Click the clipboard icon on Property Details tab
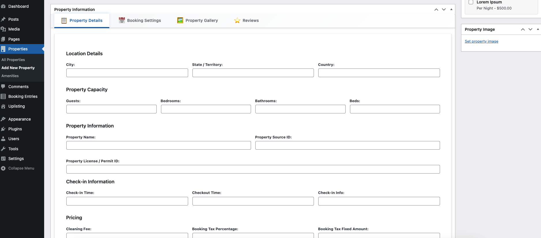 (64, 20)
